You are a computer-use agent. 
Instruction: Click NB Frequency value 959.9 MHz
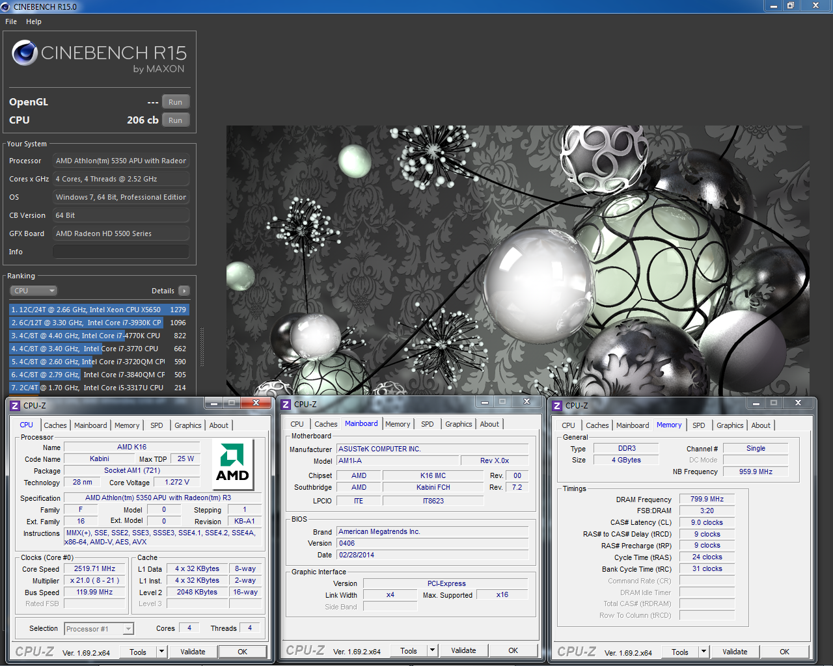756,472
